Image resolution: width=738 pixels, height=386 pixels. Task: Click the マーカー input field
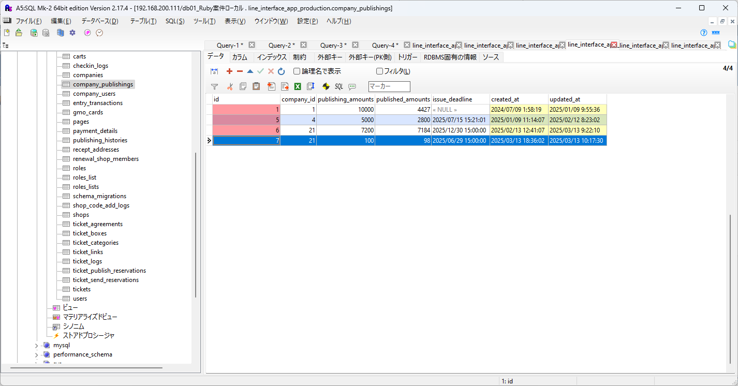coord(389,86)
